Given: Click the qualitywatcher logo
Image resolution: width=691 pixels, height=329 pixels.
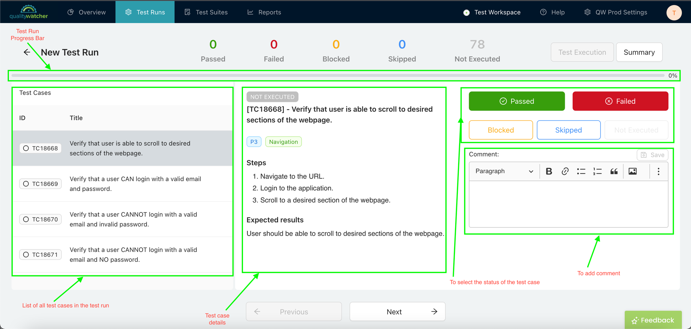Looking at the screenshot, I should (29, 12).
